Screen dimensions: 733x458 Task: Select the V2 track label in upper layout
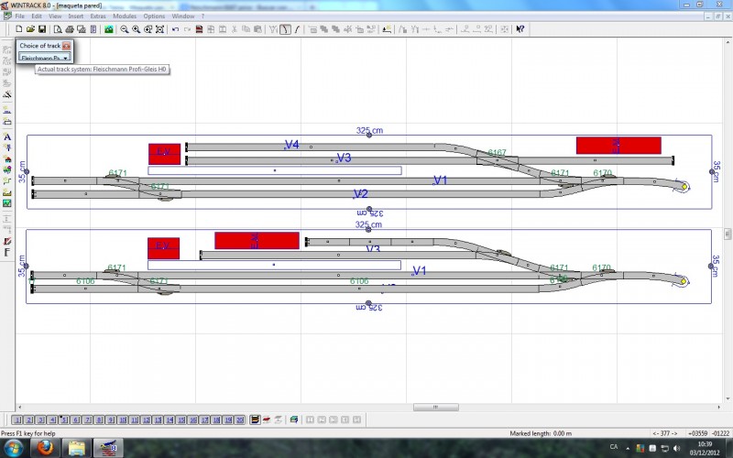tap(360, 193)
